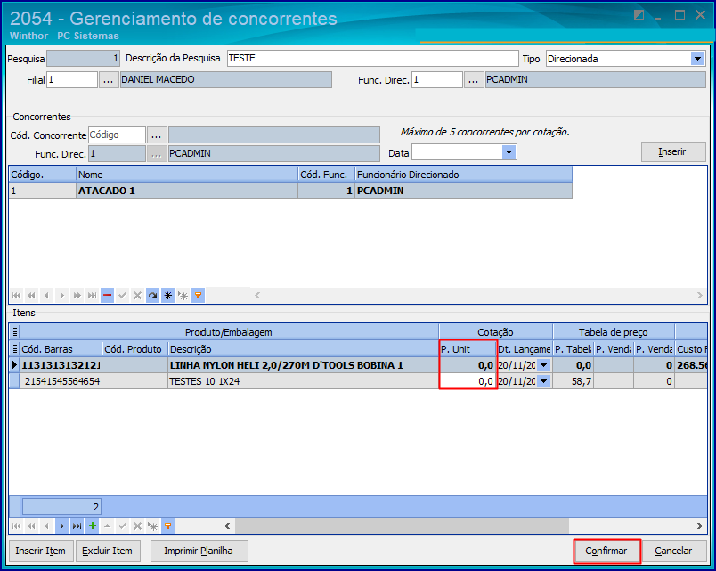The image size is (716, 571).
Task: Open the Cód. Concorrente lookup ellipsis button
Action: 156,135
